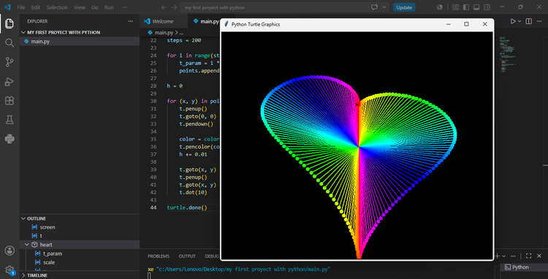Open Explorer Views and More Actions ellipsis
548x279 pixels.
click(130, 21)
